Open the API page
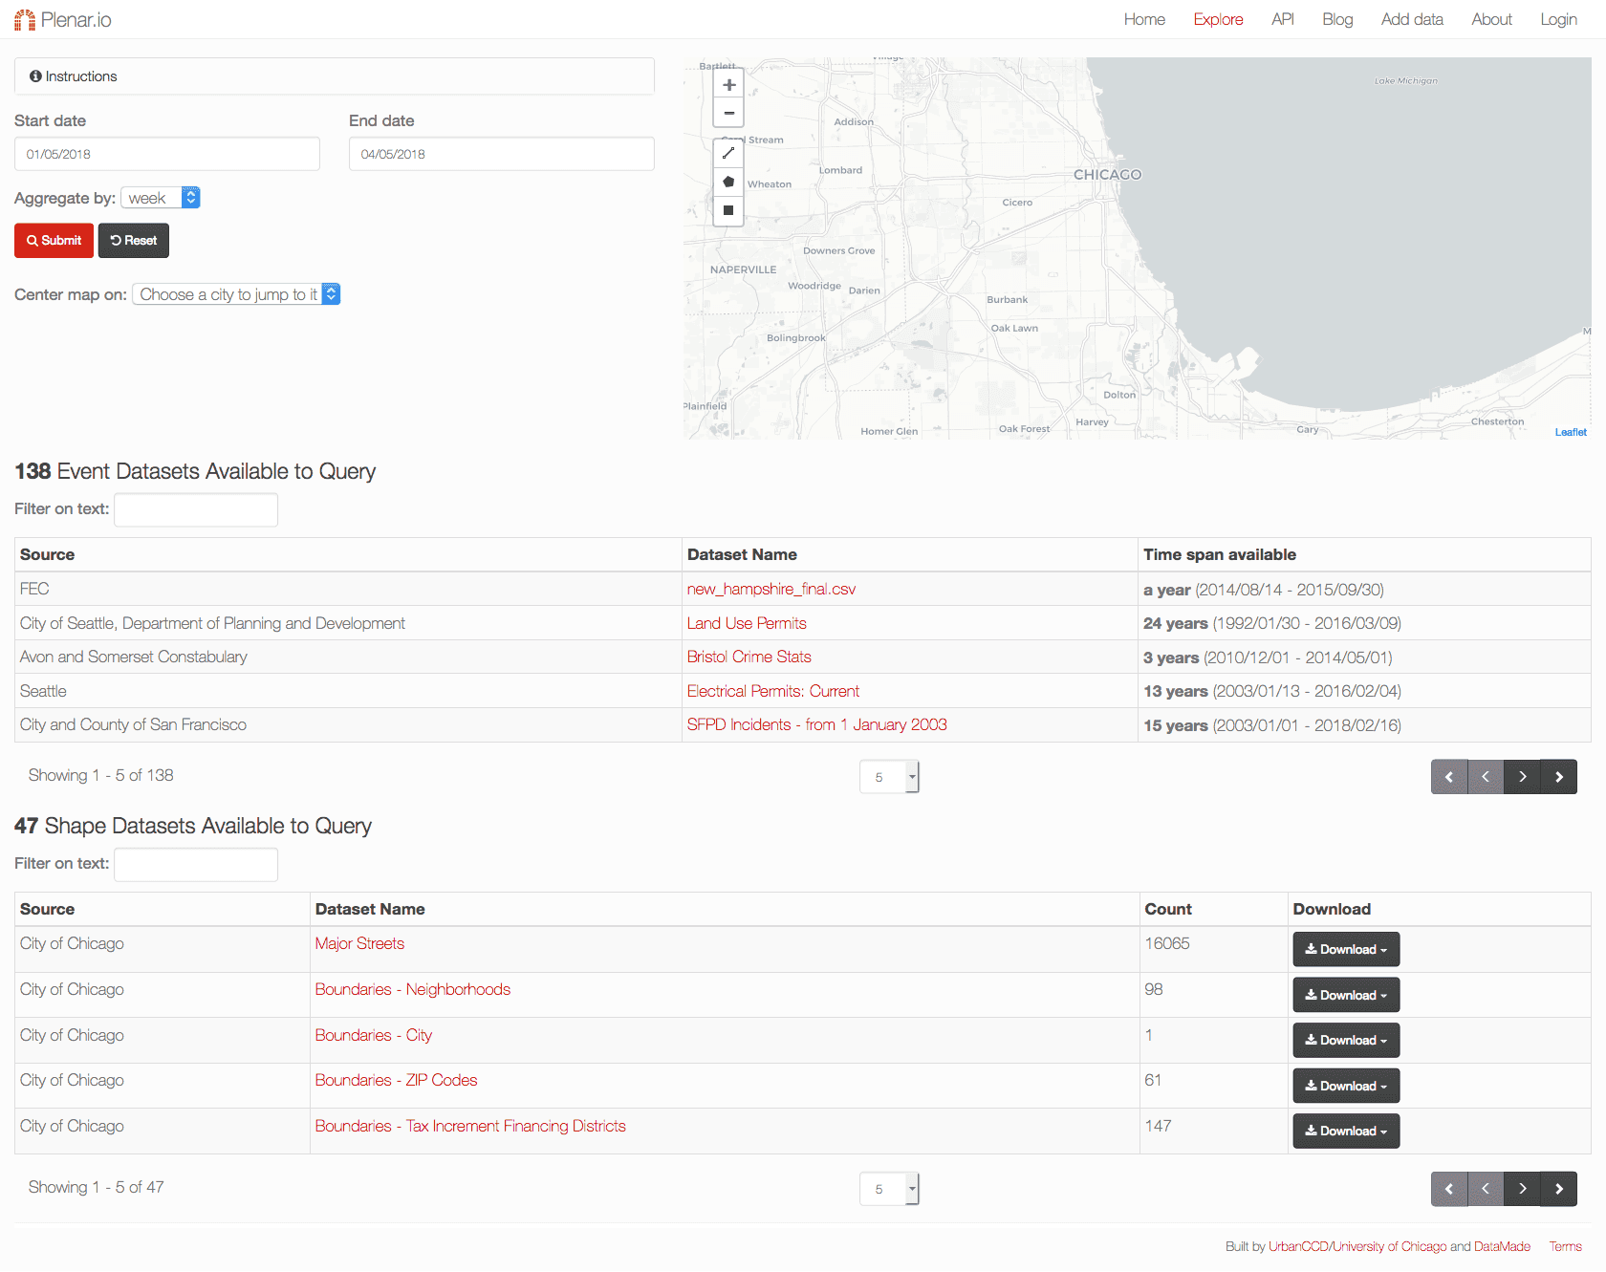The width and height of the screenshot is (1606, 1272). click(1283, 19)
